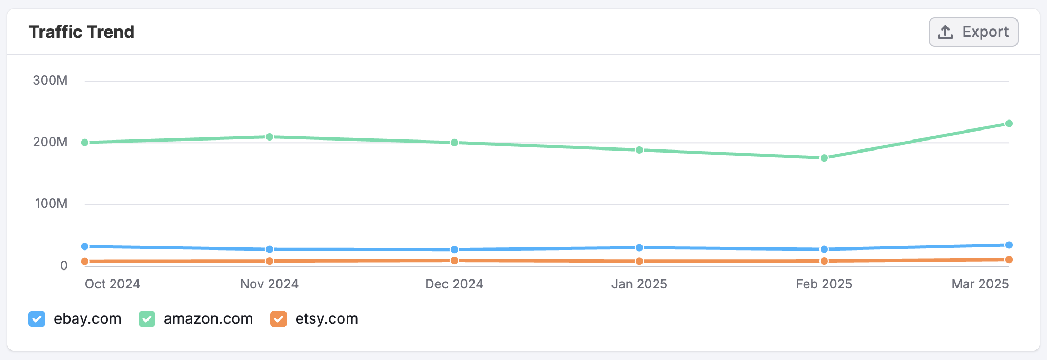The image size is (1047, 360).
Task: Click the amazon.com green legend swatch
Action: point(147,319)
